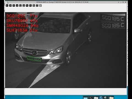The width and height of the screenshot is (132, 99).
Task: Click the black save disk icon
Action: pyautogui.click(x=34, y=5)
